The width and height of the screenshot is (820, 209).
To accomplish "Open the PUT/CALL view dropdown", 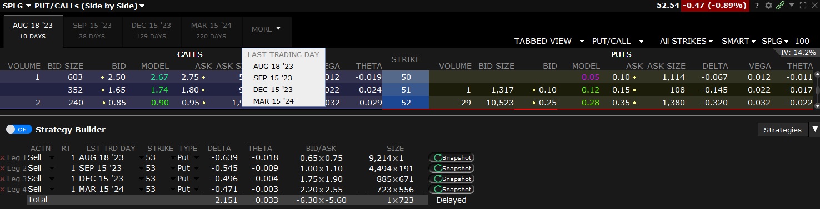I will click(618, 41).
